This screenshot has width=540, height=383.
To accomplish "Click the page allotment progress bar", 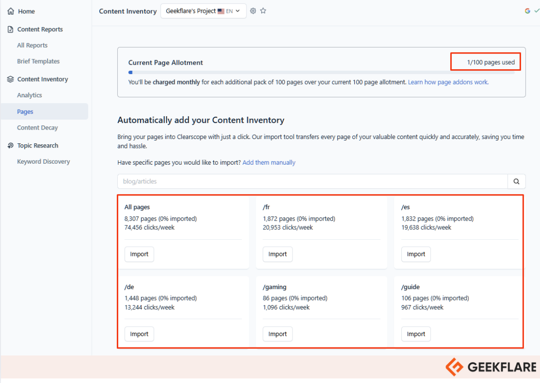I will coord(322,72).
